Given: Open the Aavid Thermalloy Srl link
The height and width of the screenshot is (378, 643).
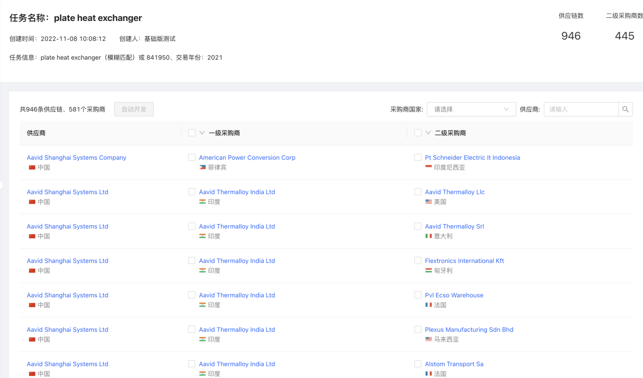Looking at the screenshot, I should (454, 226).
